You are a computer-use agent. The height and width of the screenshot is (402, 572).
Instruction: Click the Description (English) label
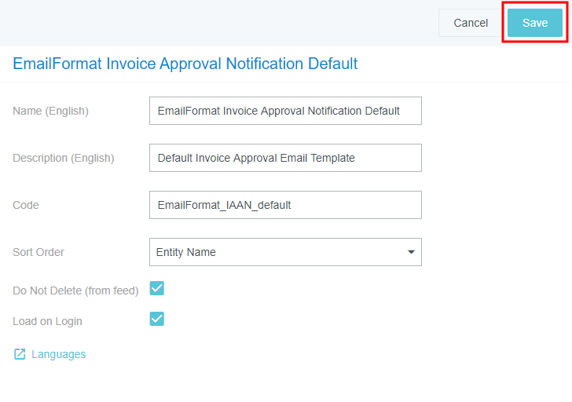pyautogui.click(x=63, y=158)
